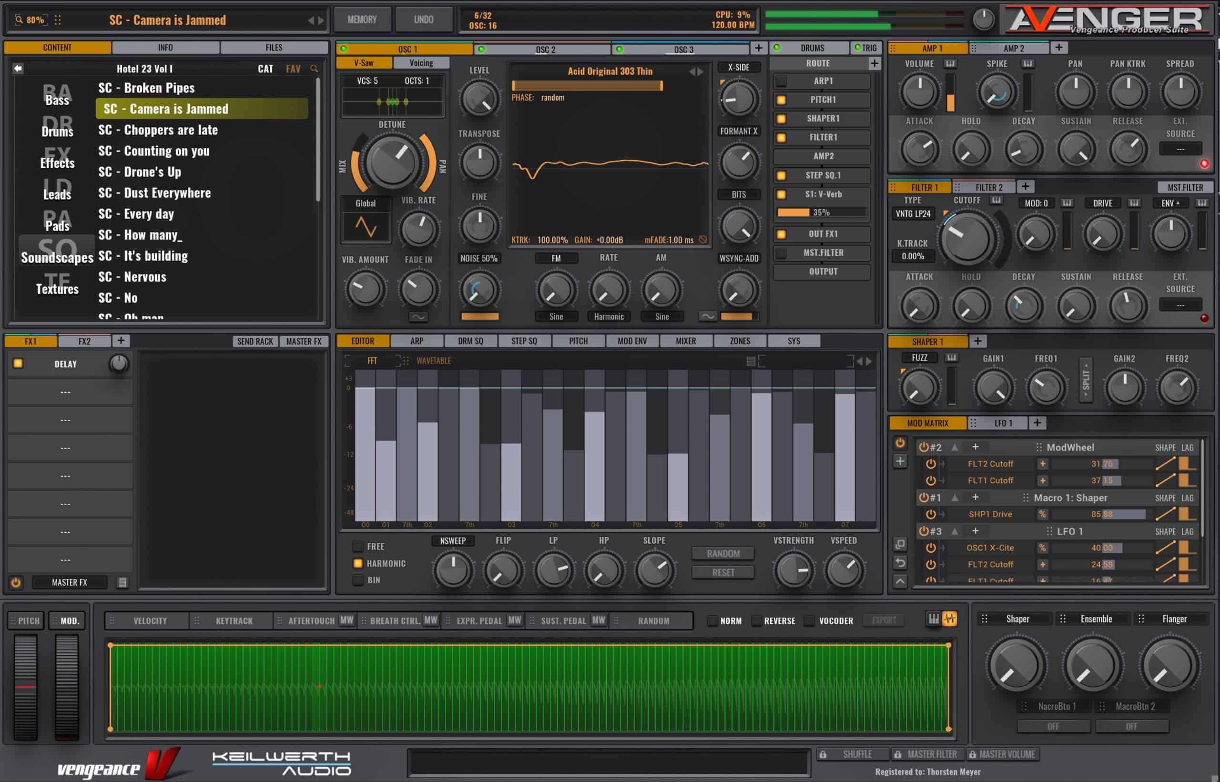Toggle SHUFFLE lock icon

click(823, 754)
